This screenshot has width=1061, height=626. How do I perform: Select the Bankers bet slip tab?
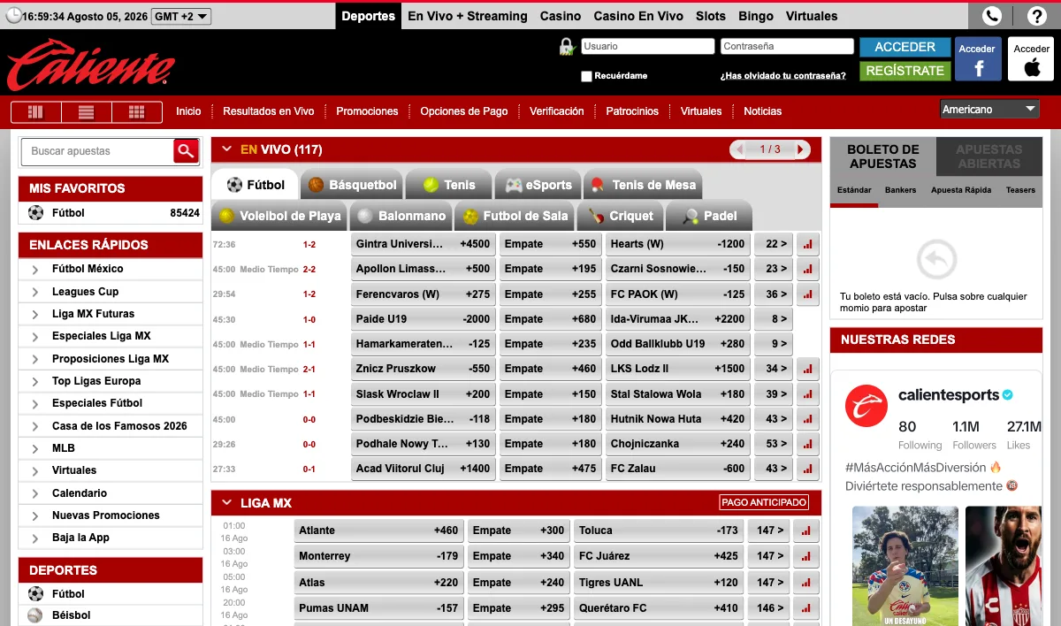coord(900,190)
